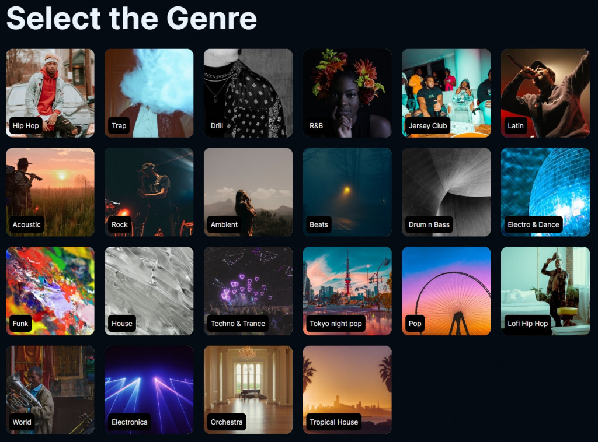598x442 pixels.
Task: Pick the Drill genre thumbnail
Action: (x=248, y=93)
